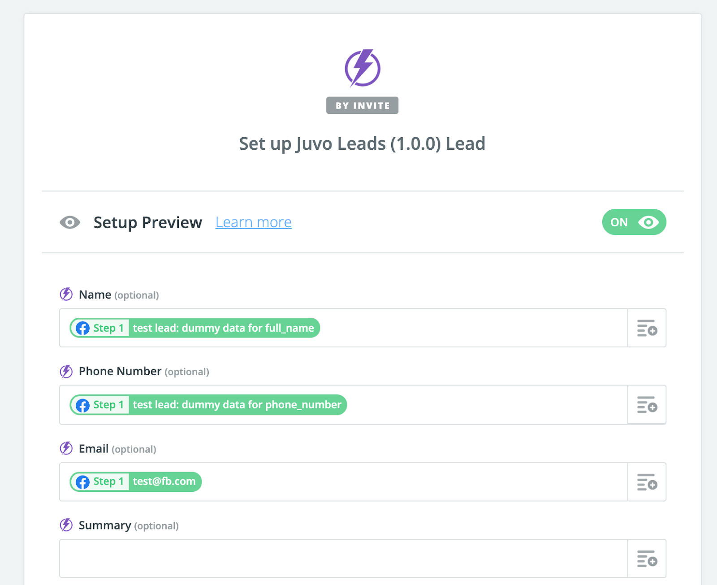Click the BY INVITE badge
Image resolution: width=717 pixels, height=585 pixels.
[362, 105]
